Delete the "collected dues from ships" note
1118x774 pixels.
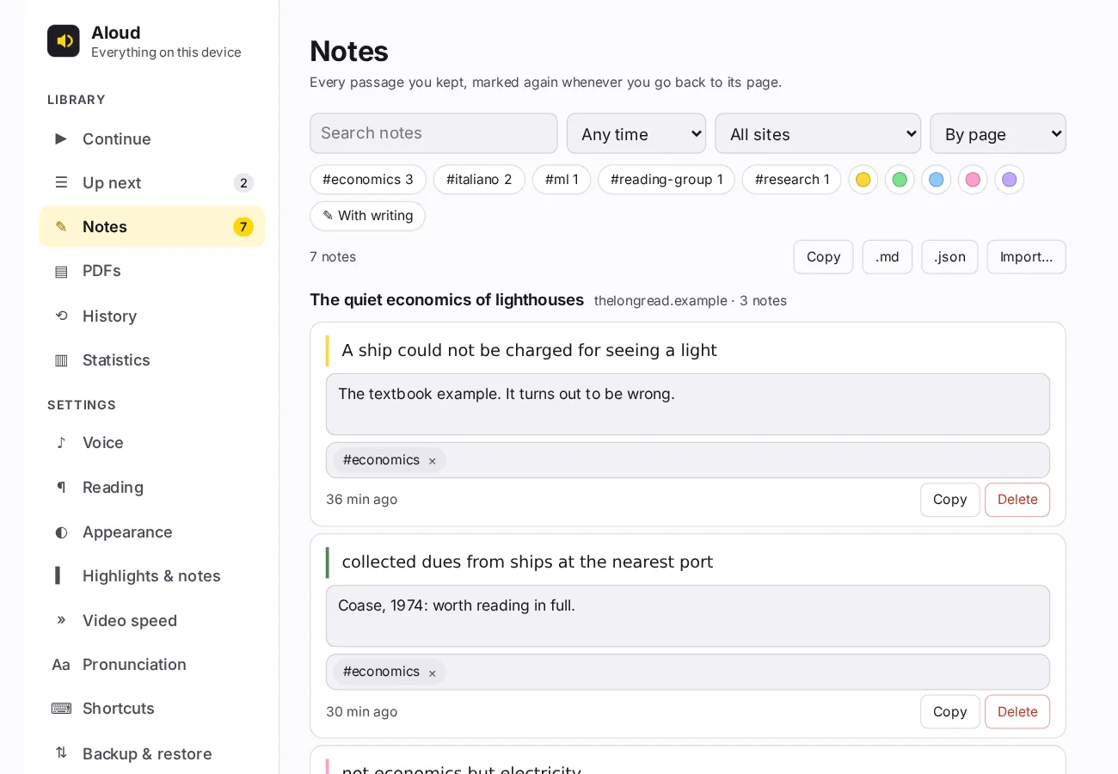[x=1017, y=712]
